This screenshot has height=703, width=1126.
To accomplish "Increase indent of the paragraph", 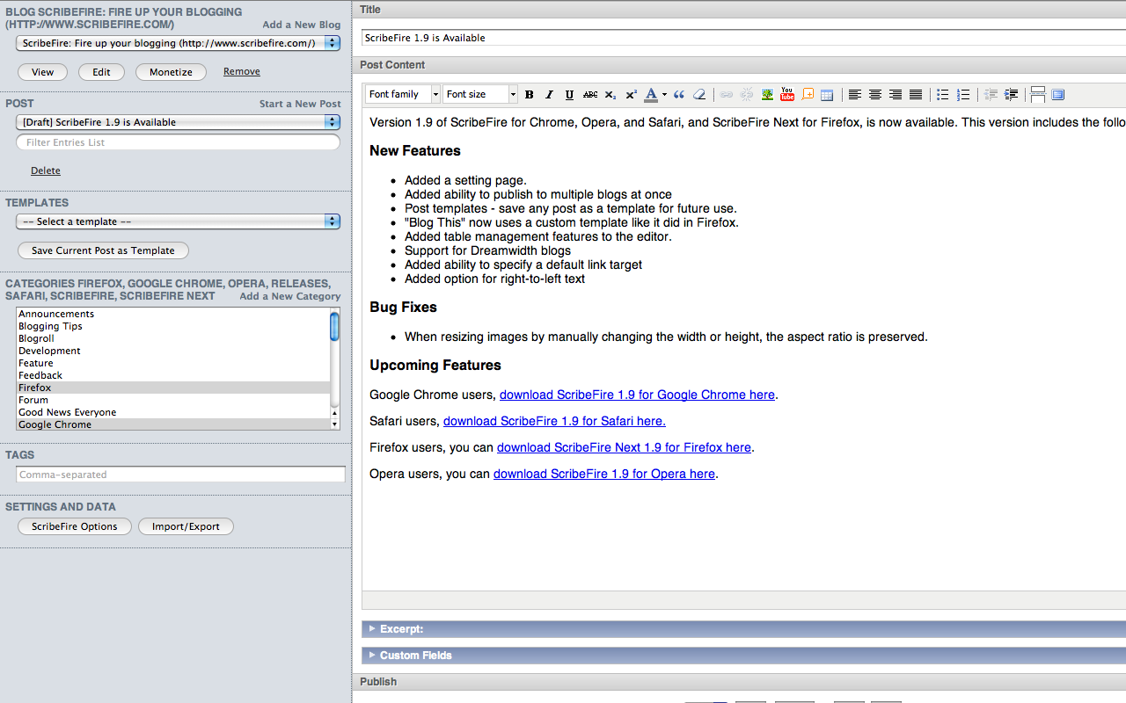I will (x=1012, y=95).
